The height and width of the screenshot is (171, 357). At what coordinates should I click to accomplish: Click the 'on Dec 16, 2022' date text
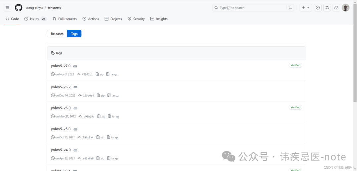65,96
